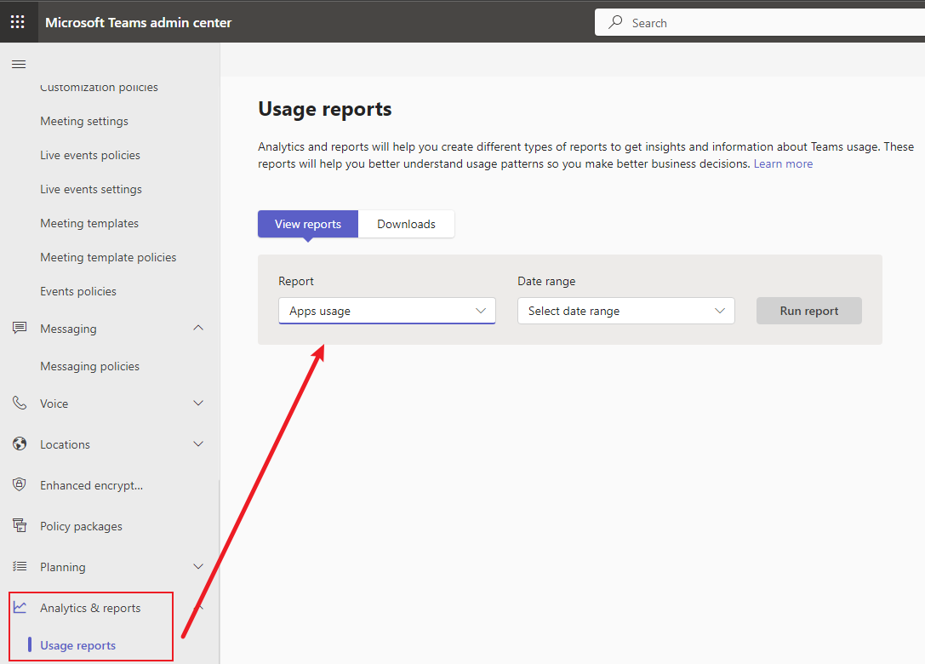
Task: Open Meeting templates page
Action: click(89, 224)
